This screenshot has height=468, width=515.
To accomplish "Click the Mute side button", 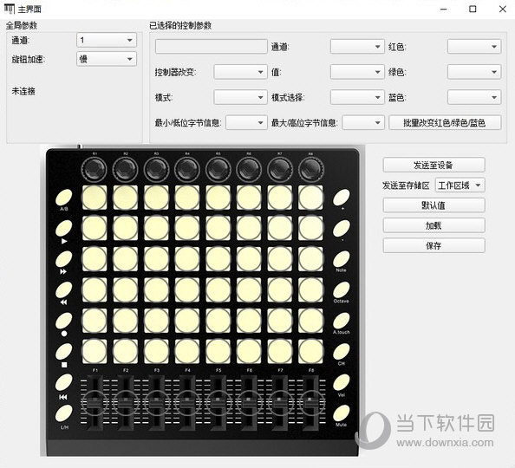I will tap(342, 413).
